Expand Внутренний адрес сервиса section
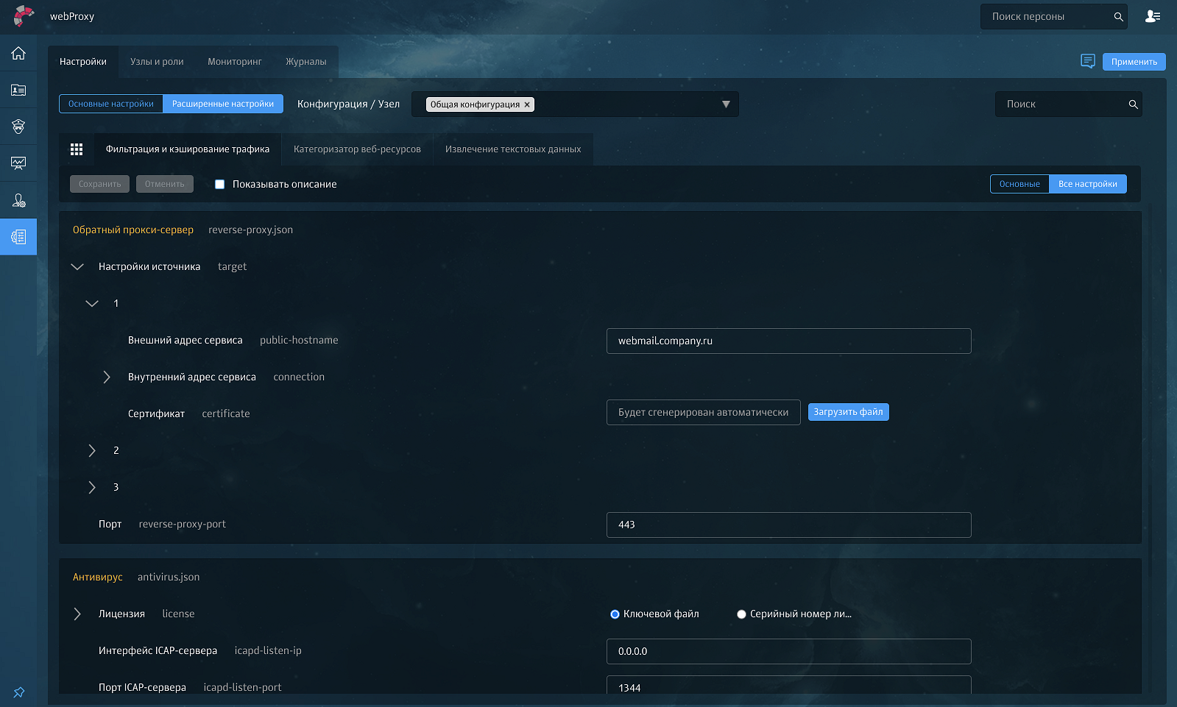Image resolution: width=1177 pixels, height=707 pixels. pos(107,377)
